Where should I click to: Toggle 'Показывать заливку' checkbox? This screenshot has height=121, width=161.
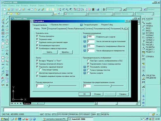88,67
